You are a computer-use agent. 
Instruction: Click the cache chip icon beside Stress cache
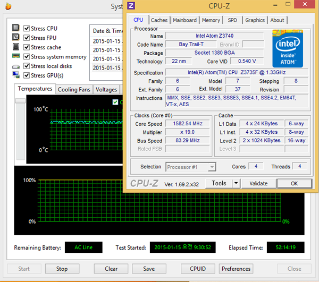point(16,47)
